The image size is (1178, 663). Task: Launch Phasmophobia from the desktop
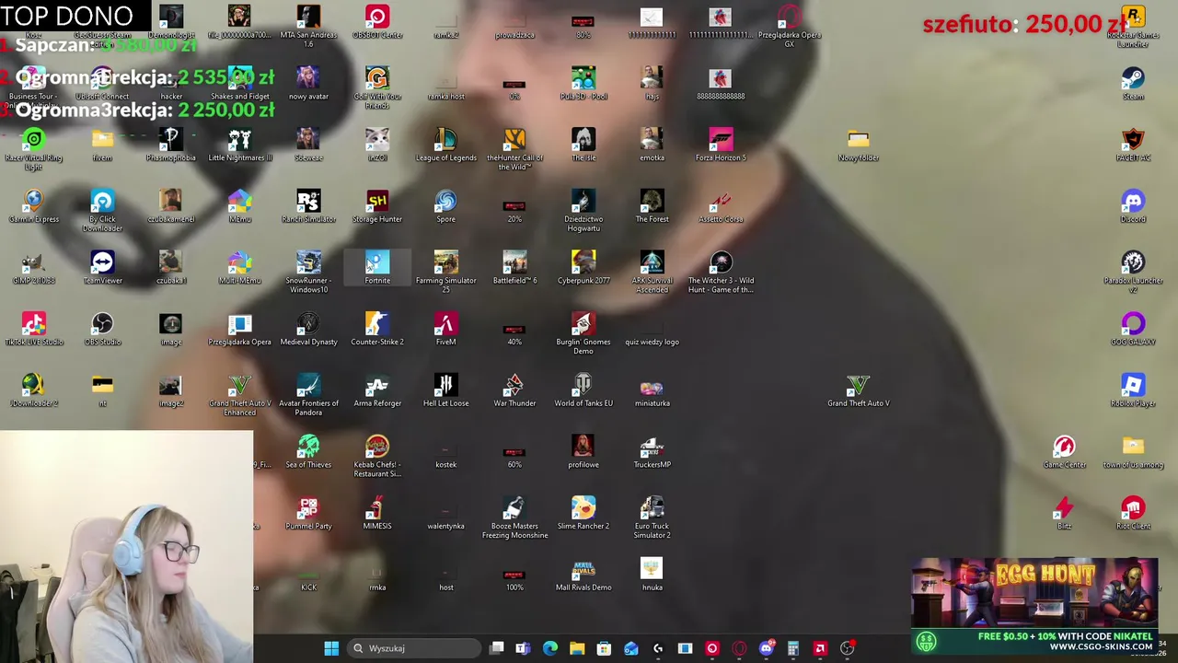[x=170, y=144]
